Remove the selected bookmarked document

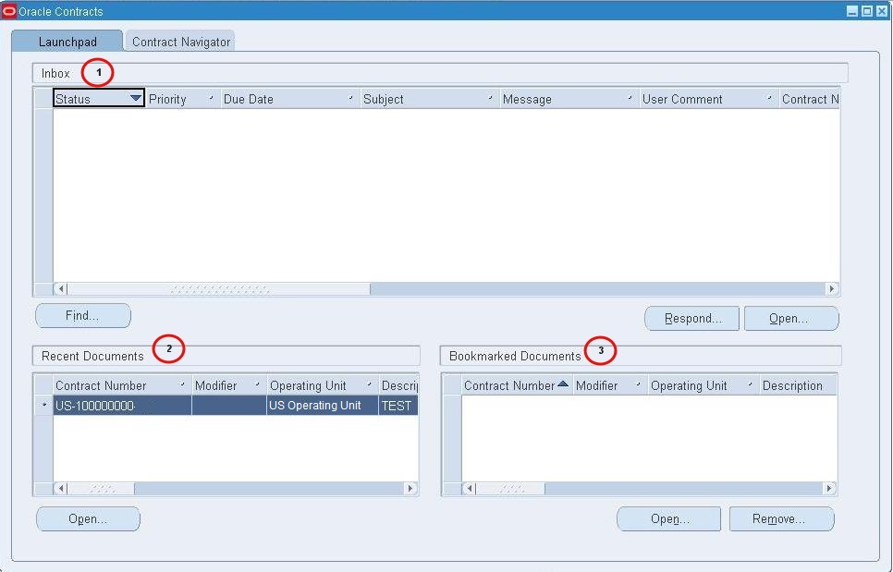781,518
